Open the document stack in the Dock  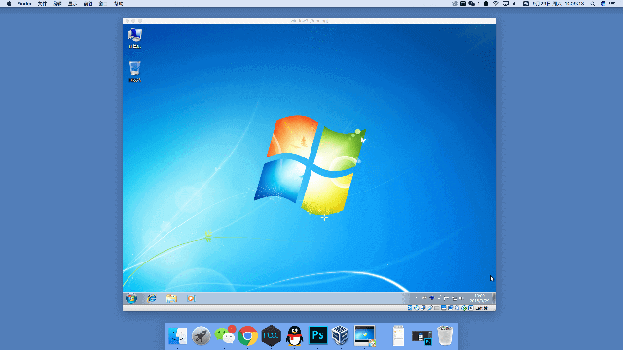(398, 335)
